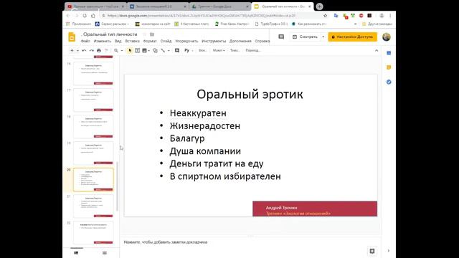This screenshot has height=258, width=459.
Task: Open the Формат menu
Action: (150, 42)
